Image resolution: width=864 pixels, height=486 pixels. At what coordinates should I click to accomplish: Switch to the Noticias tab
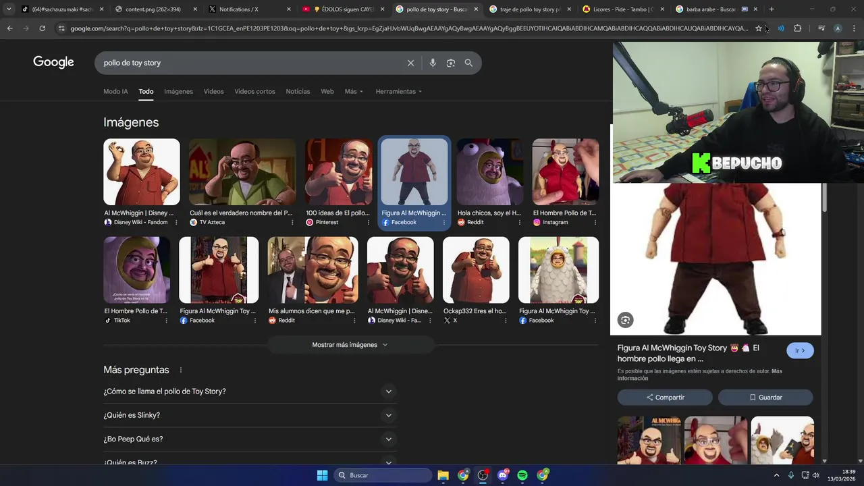coord(298,91)
